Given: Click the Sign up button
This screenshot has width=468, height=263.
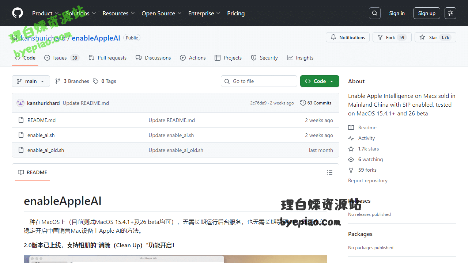Looking at the screenshot, I should (x=427, y=13).
